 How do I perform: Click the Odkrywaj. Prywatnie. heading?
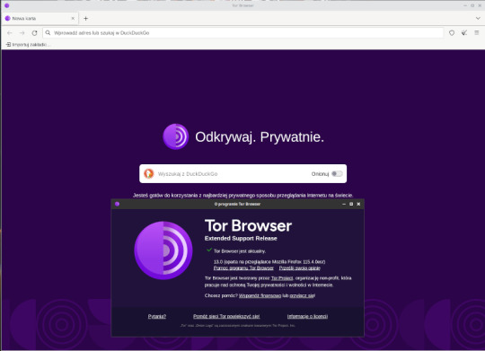tap(260, 137)
